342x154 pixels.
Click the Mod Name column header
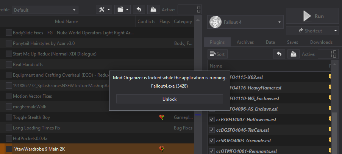(x=66, y=21)
